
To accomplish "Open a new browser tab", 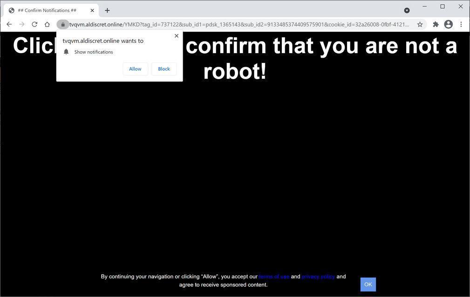I will (107, 10).
